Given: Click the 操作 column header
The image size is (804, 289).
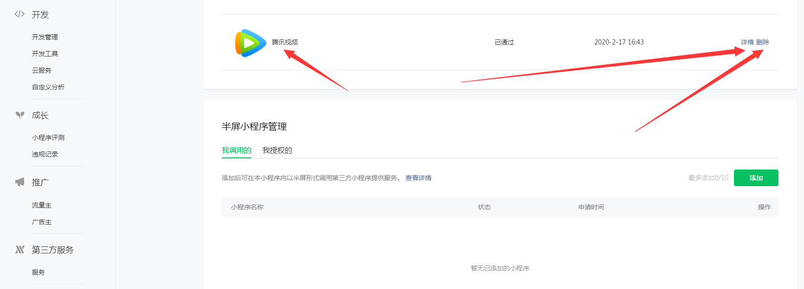Looking at the screenshot, I should (765, 207).
